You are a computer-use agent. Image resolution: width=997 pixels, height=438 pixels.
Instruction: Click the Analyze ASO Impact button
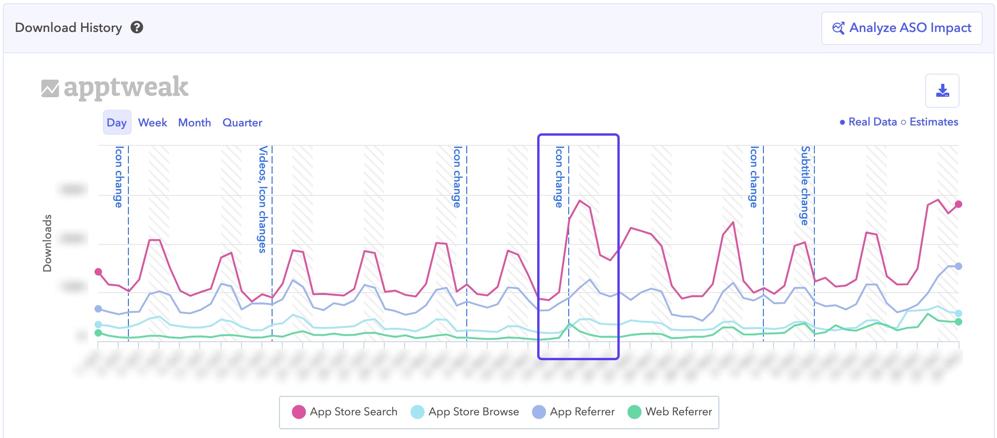(x=902, y=28)
